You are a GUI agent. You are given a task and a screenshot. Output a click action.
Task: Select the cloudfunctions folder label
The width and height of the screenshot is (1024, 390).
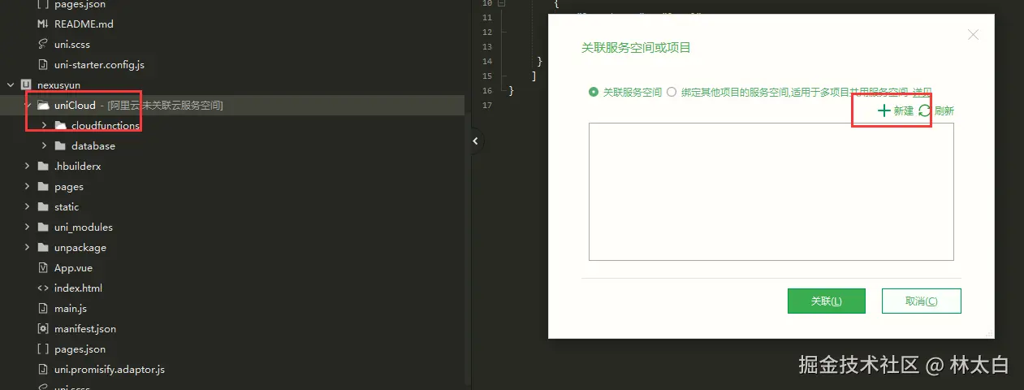(106, 125)
